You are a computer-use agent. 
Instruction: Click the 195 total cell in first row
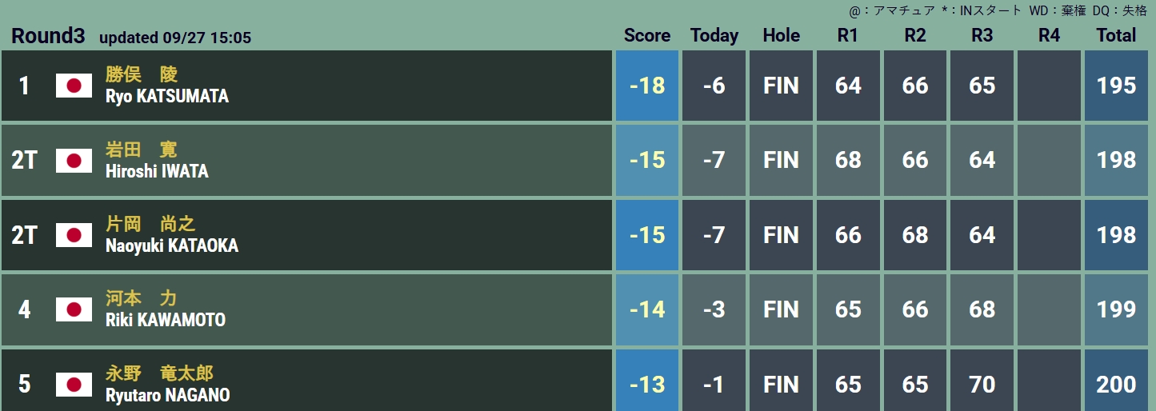tap(1116, 86)
